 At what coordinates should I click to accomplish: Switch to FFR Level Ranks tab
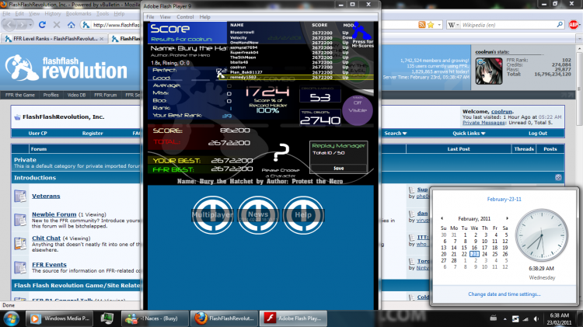tap(54, 39)
